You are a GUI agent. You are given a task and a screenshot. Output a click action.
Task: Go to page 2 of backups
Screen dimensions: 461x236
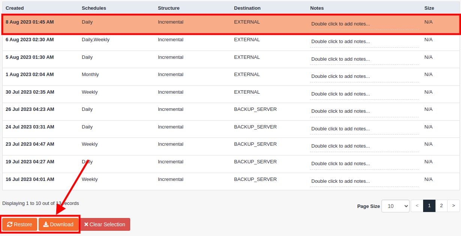point(441,206)
